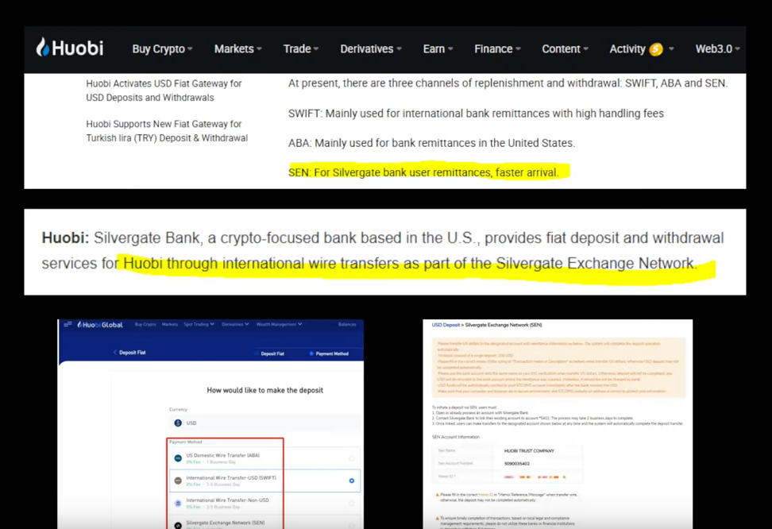Click the ABA United States remittances line
This screenshot has width=772, height=529.
coord(432,143)
